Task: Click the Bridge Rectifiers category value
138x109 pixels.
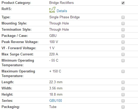Action: [x=61, y=3]
